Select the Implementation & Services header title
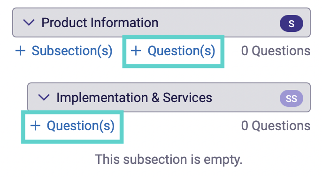 tap(134, 97)
